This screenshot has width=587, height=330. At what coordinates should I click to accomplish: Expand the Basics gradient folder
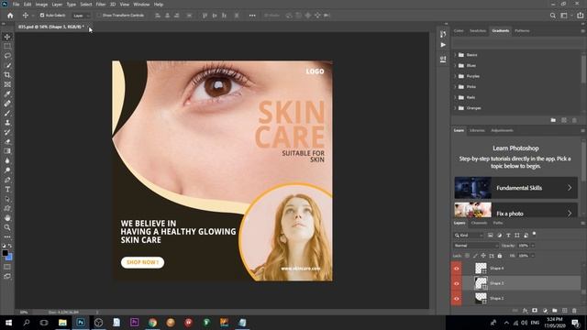tap(455, 55)
